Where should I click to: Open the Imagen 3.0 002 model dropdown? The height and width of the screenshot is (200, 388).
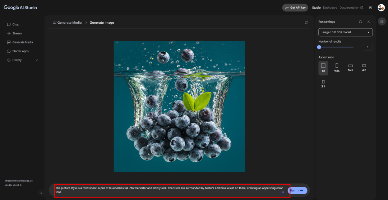[x=346, y=32]
